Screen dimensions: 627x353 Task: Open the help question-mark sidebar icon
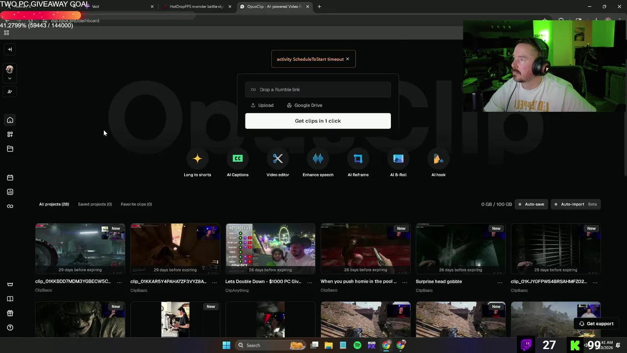(x=10, y=328)
